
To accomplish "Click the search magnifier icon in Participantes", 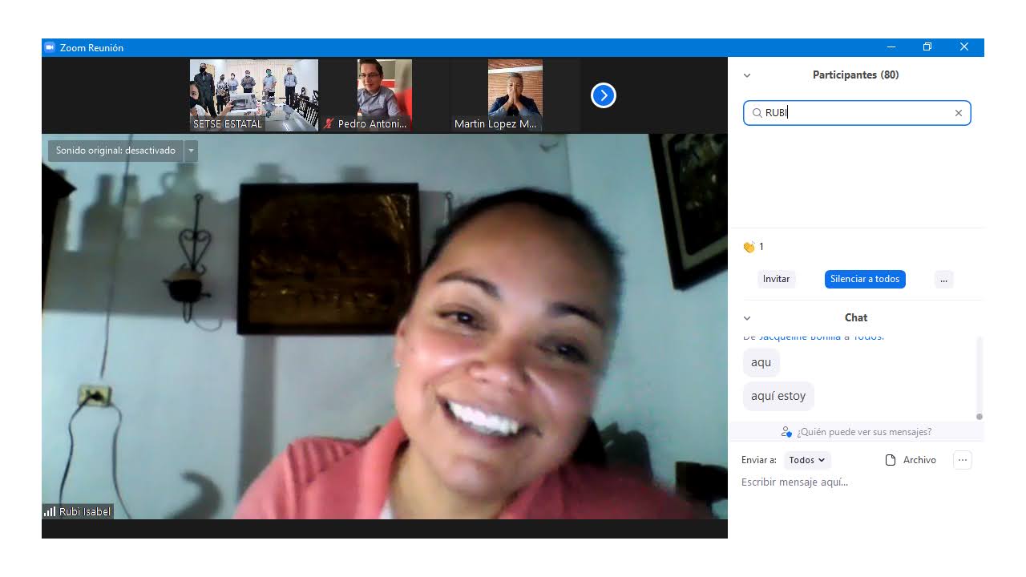I will click(757, 113).
